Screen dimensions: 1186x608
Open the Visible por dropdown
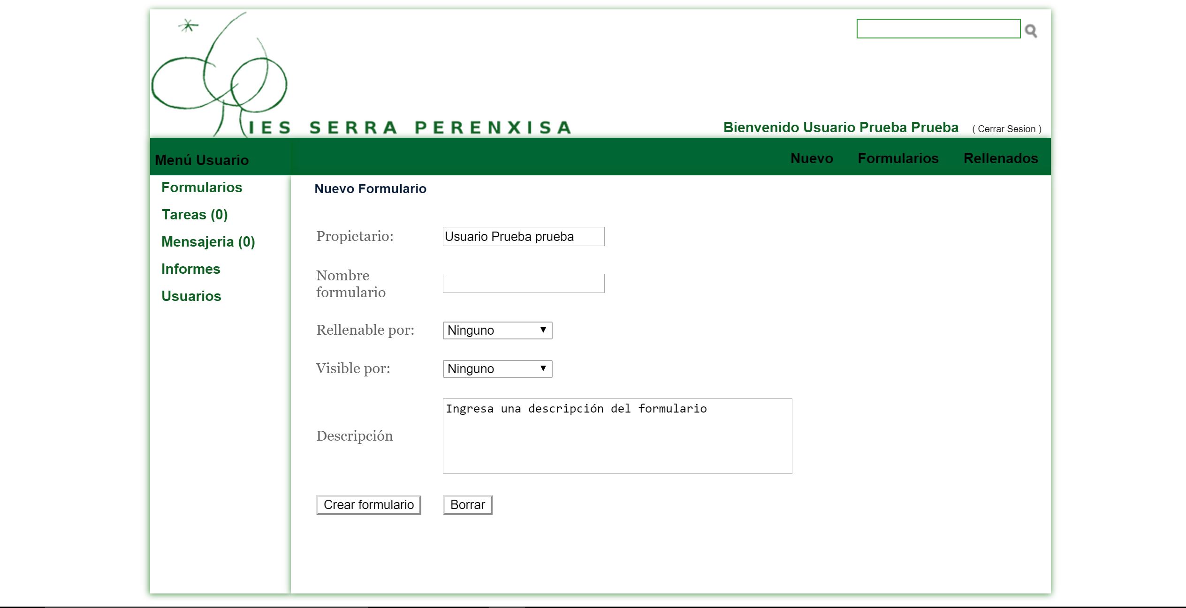click(x=497, y=369)
